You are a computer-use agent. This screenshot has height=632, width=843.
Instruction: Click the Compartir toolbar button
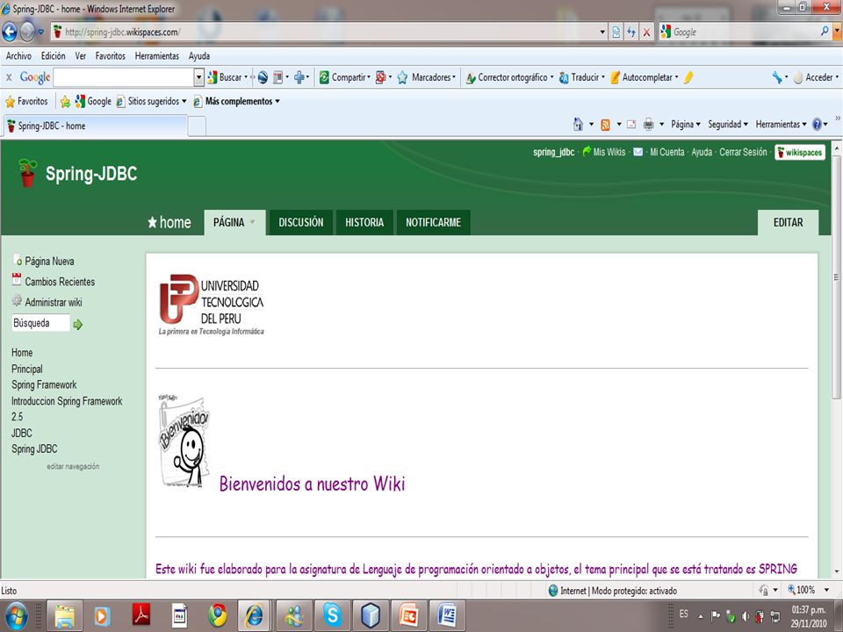344,77
